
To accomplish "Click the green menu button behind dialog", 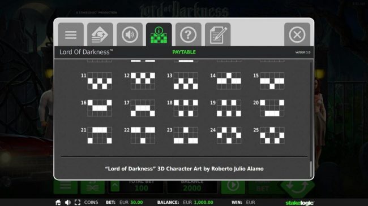I will point(66,187).
